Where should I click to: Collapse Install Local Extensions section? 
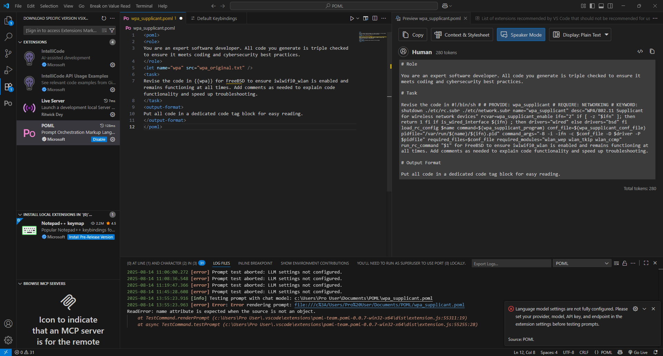[x=20, y=215]
